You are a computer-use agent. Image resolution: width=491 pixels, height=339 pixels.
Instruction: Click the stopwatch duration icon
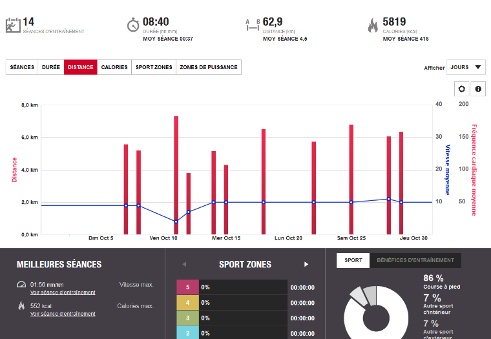(x=133, y=25)
